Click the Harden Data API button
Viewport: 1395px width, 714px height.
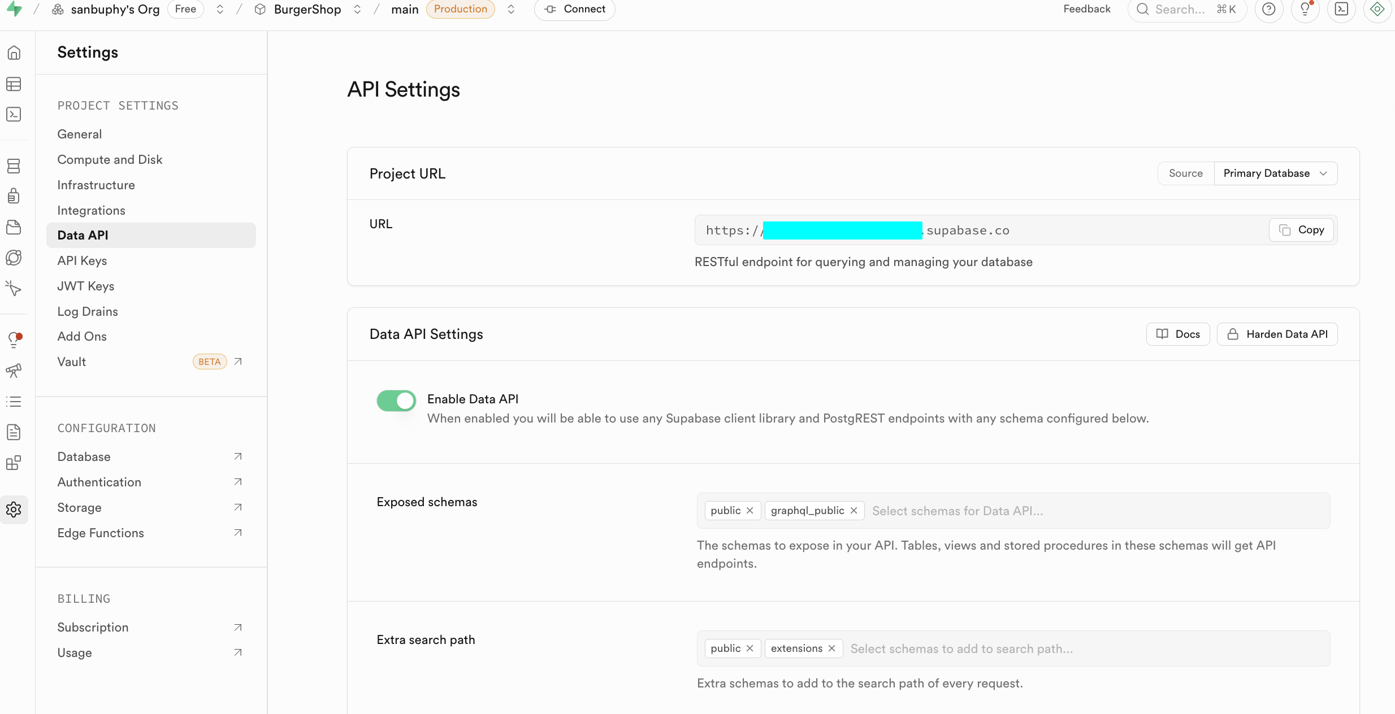coord(1277,334)
